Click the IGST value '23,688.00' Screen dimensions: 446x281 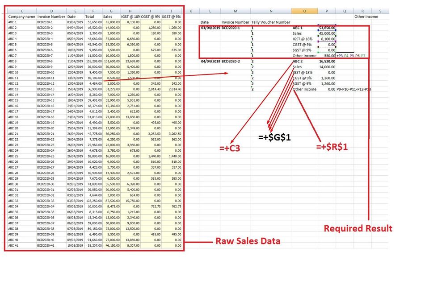(130, 61)
